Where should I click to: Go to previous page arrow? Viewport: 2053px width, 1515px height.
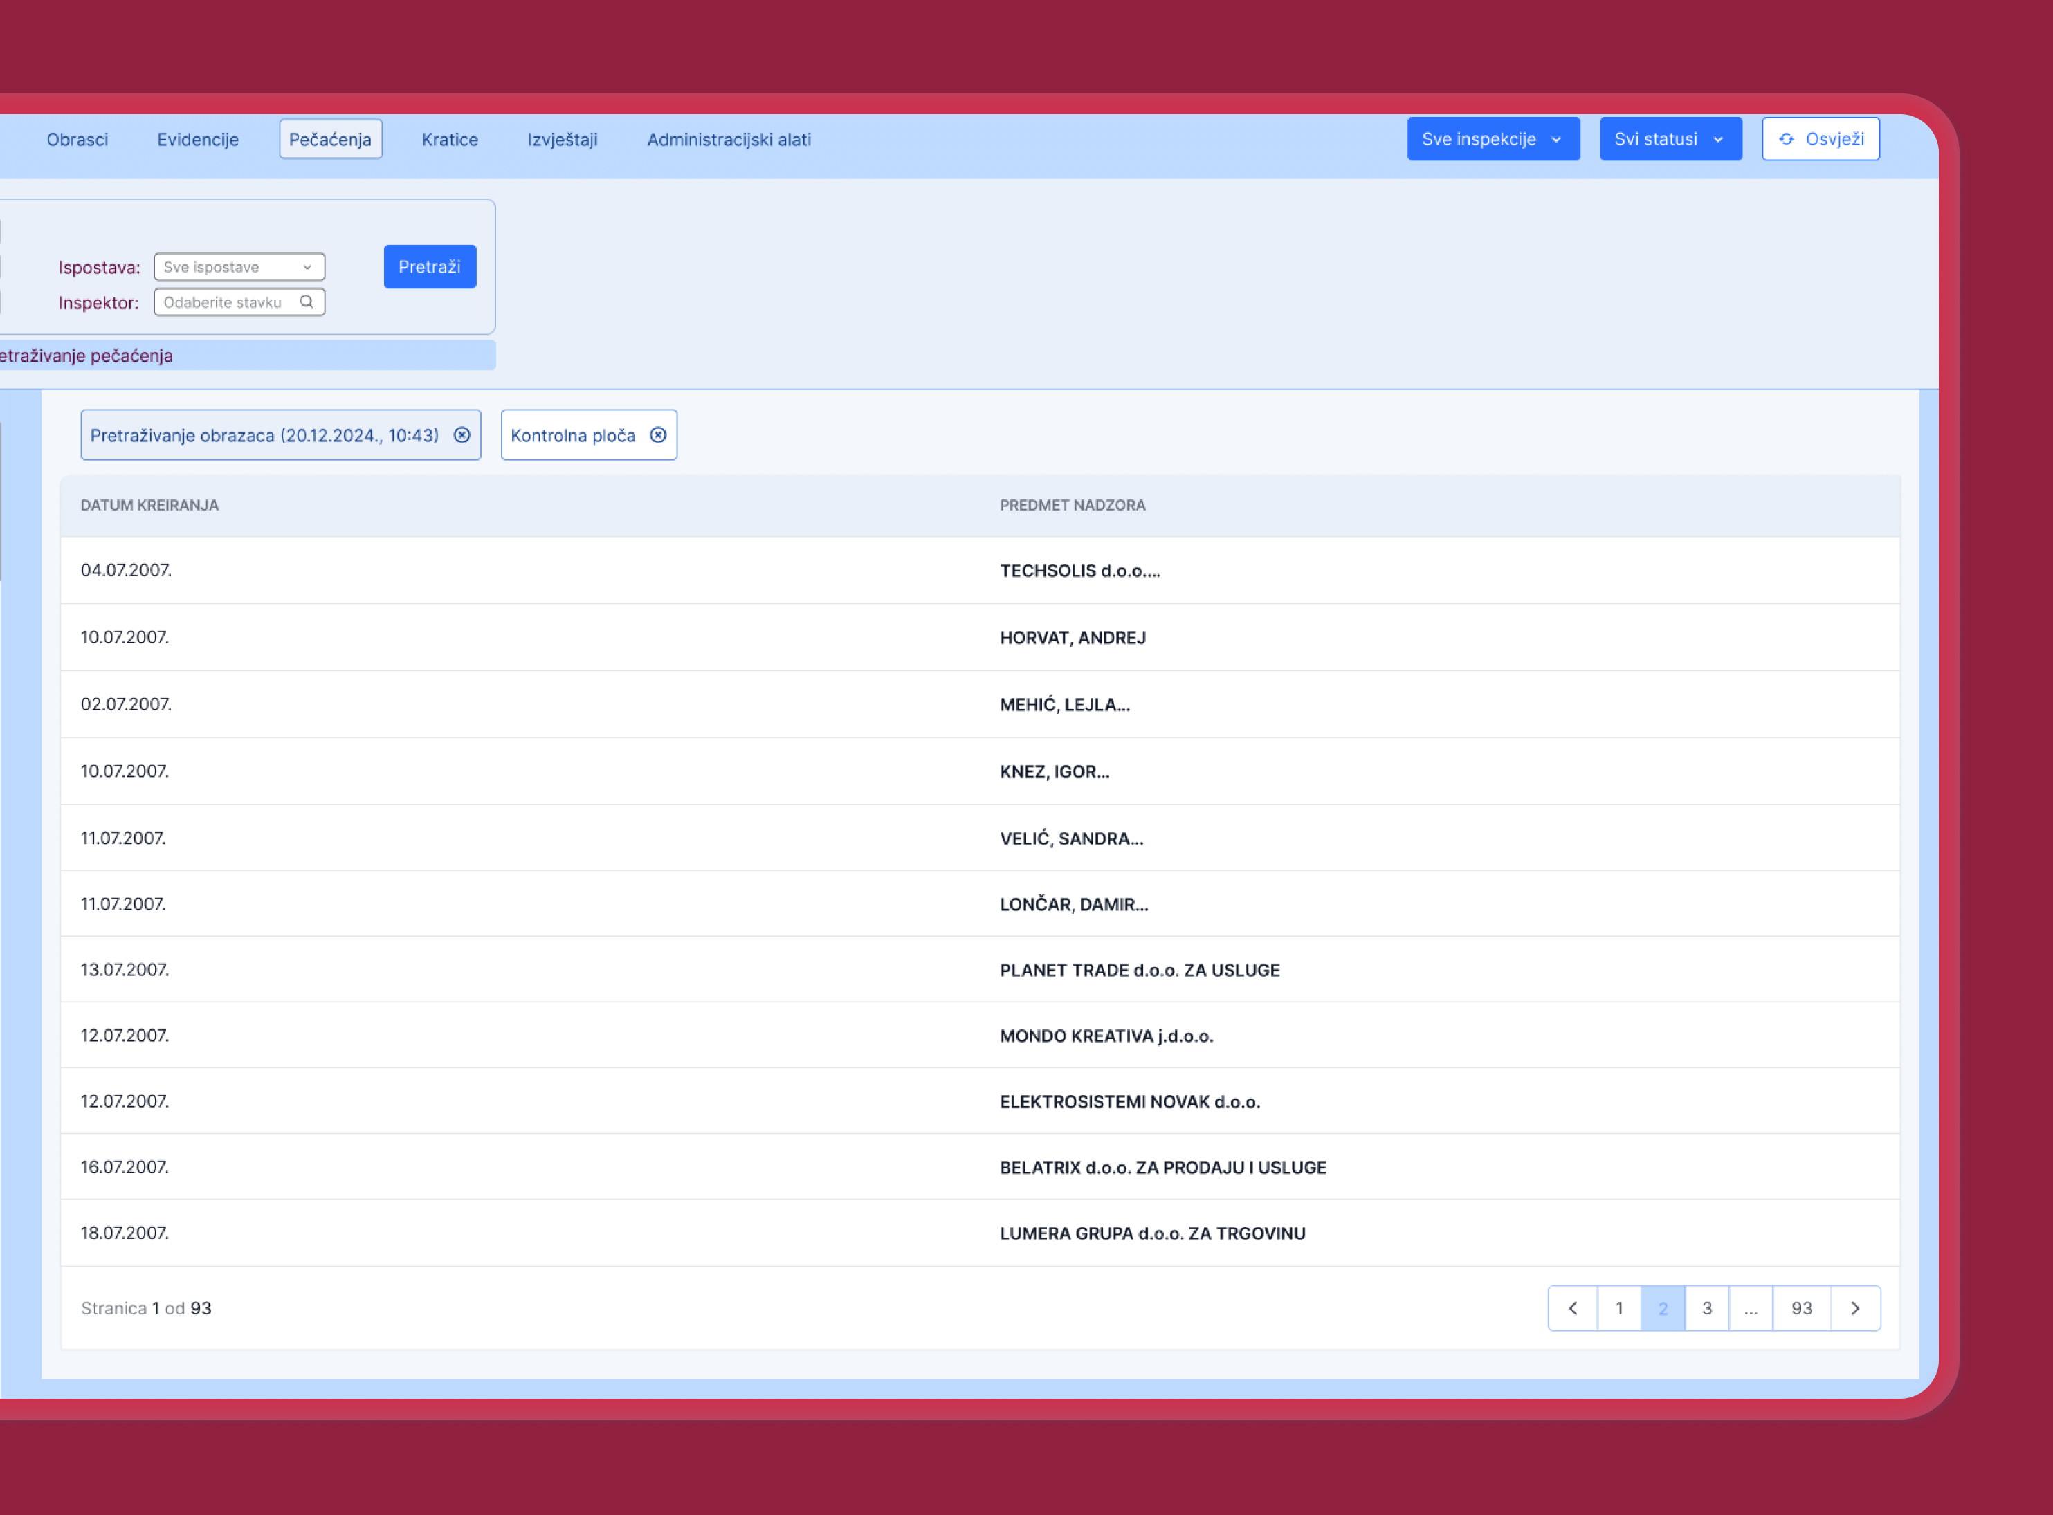tap(1572, 1307)
